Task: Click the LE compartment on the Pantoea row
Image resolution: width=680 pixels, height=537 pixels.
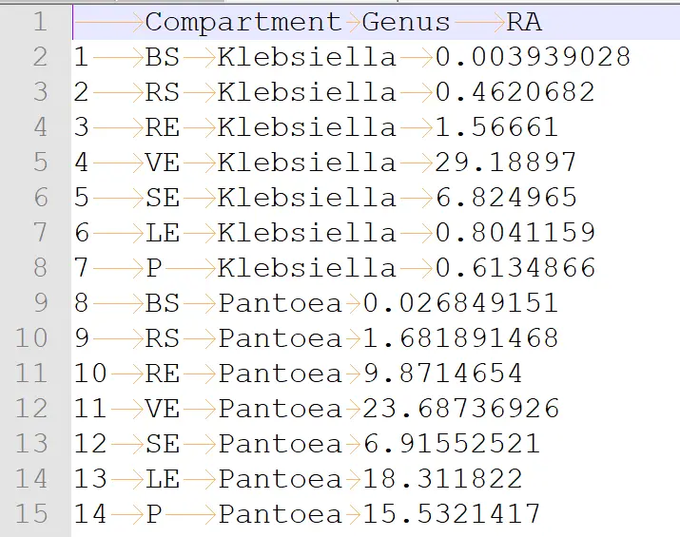Action: tap(163, 479)
